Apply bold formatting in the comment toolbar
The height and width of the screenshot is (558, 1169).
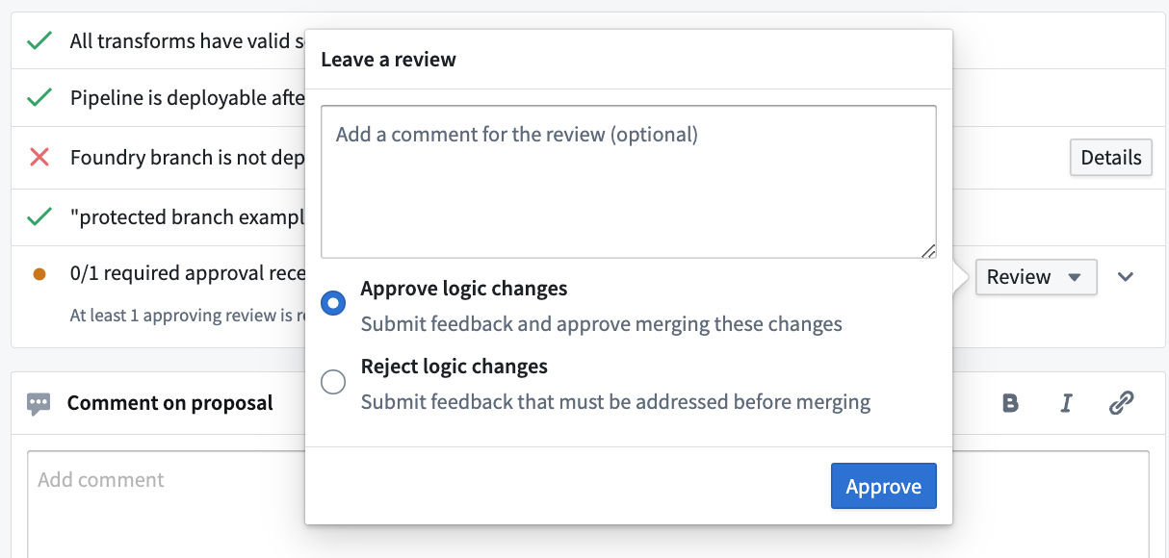pyautogui.click(x=1009, y=403)
